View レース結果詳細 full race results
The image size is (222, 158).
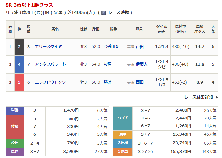tap(198, 97)
